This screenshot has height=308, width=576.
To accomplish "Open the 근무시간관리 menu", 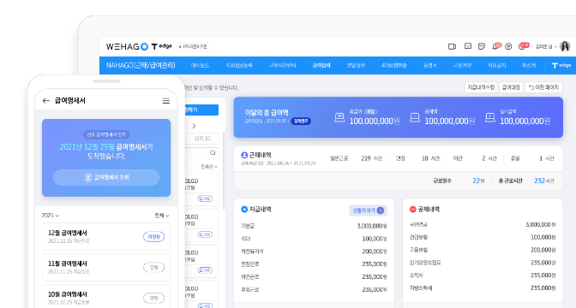I will click(x=283, y=65).
